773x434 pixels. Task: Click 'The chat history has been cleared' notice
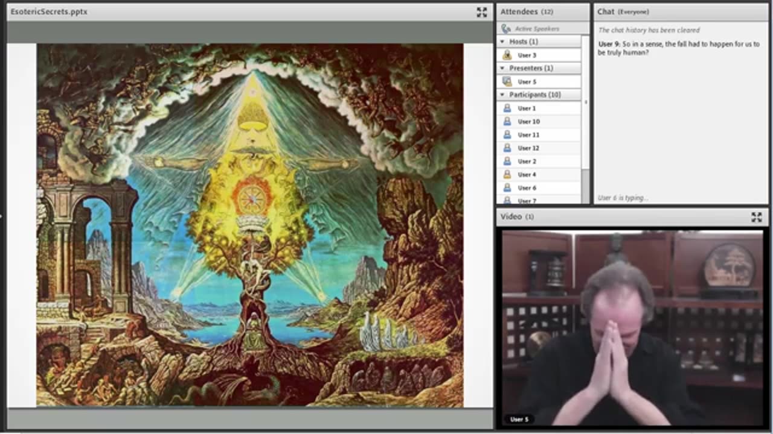(649, 30)
